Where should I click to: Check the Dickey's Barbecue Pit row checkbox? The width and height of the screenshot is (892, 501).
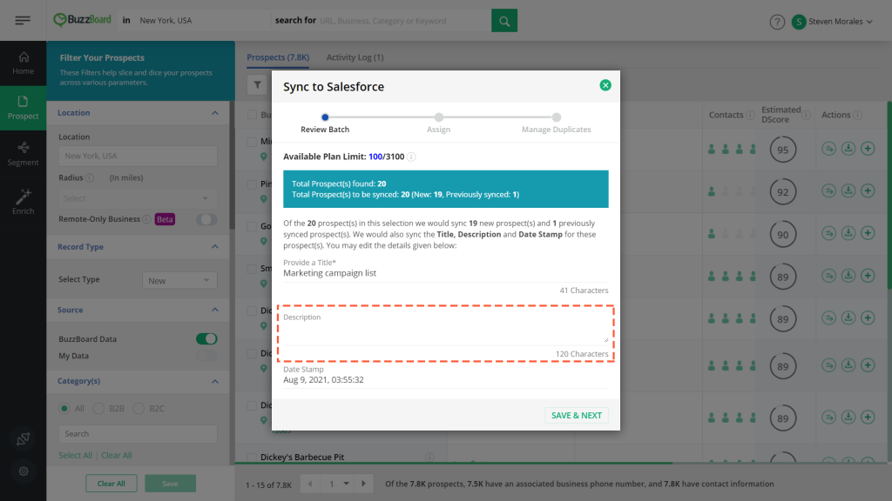coord(252,458)
